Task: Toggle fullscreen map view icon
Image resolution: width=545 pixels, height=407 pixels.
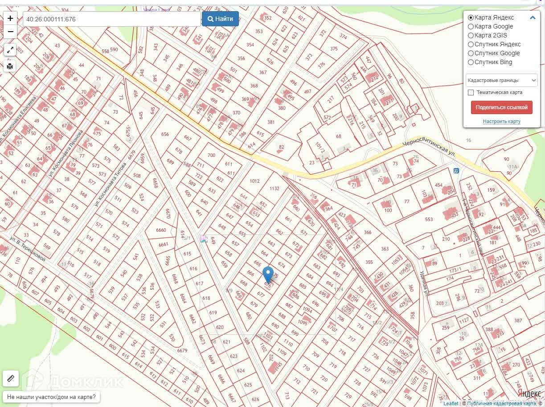Action: coord(10,49)
